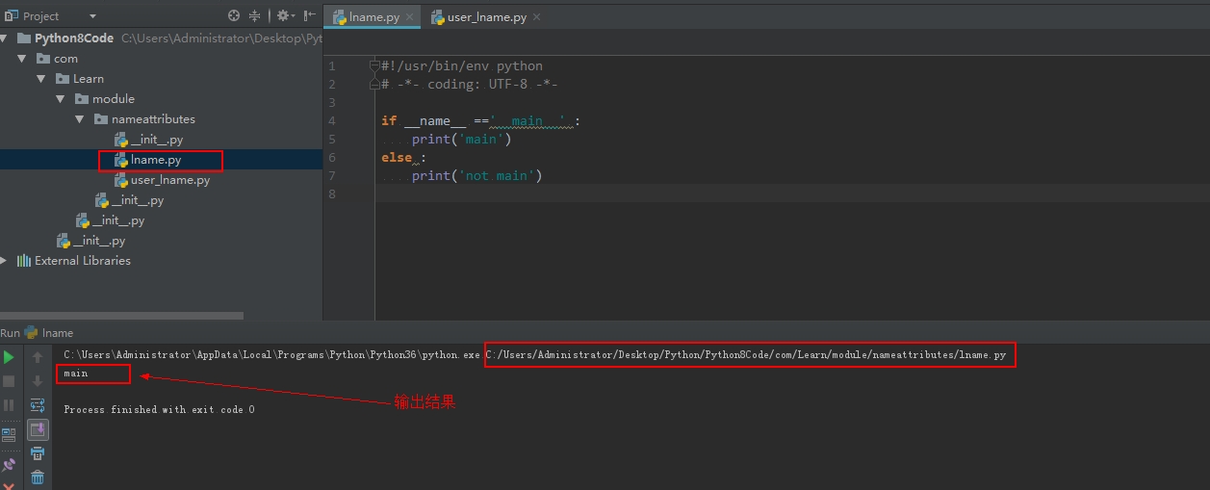Collapse the nameattributes folder
The height and width of the screenshot is (490, 1210).
(81, 119)
